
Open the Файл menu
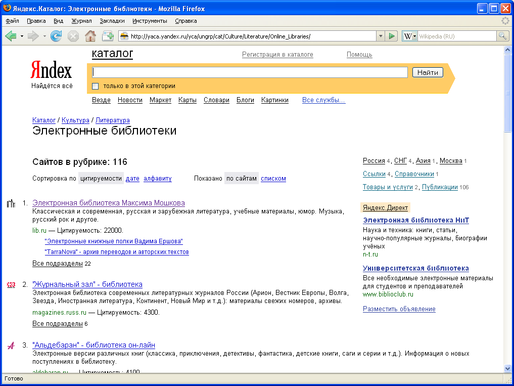click(13, 21)
